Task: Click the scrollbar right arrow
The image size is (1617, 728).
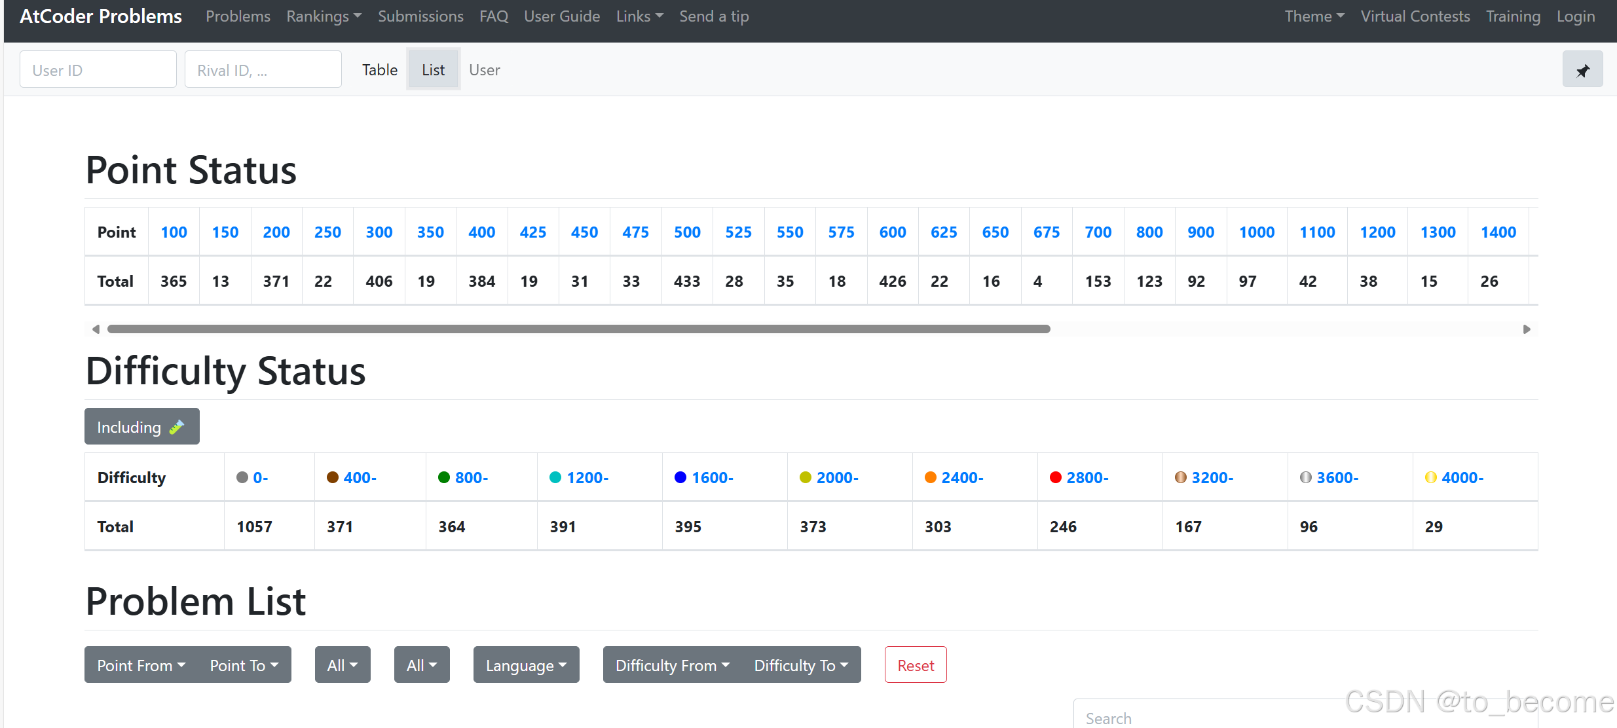Action: coord(1526,329)
